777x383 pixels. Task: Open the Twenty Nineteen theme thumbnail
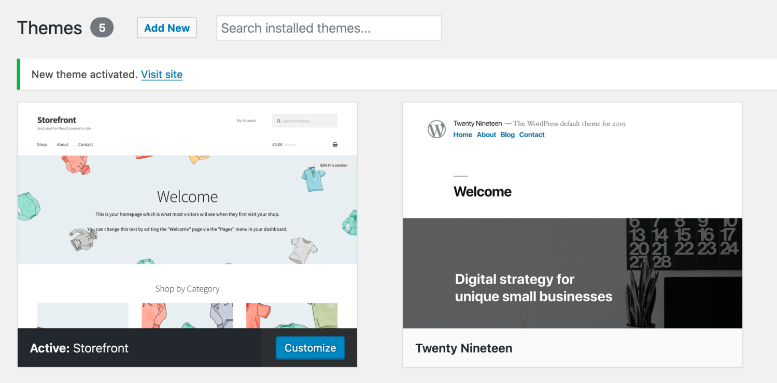click(x=572, y=217)
